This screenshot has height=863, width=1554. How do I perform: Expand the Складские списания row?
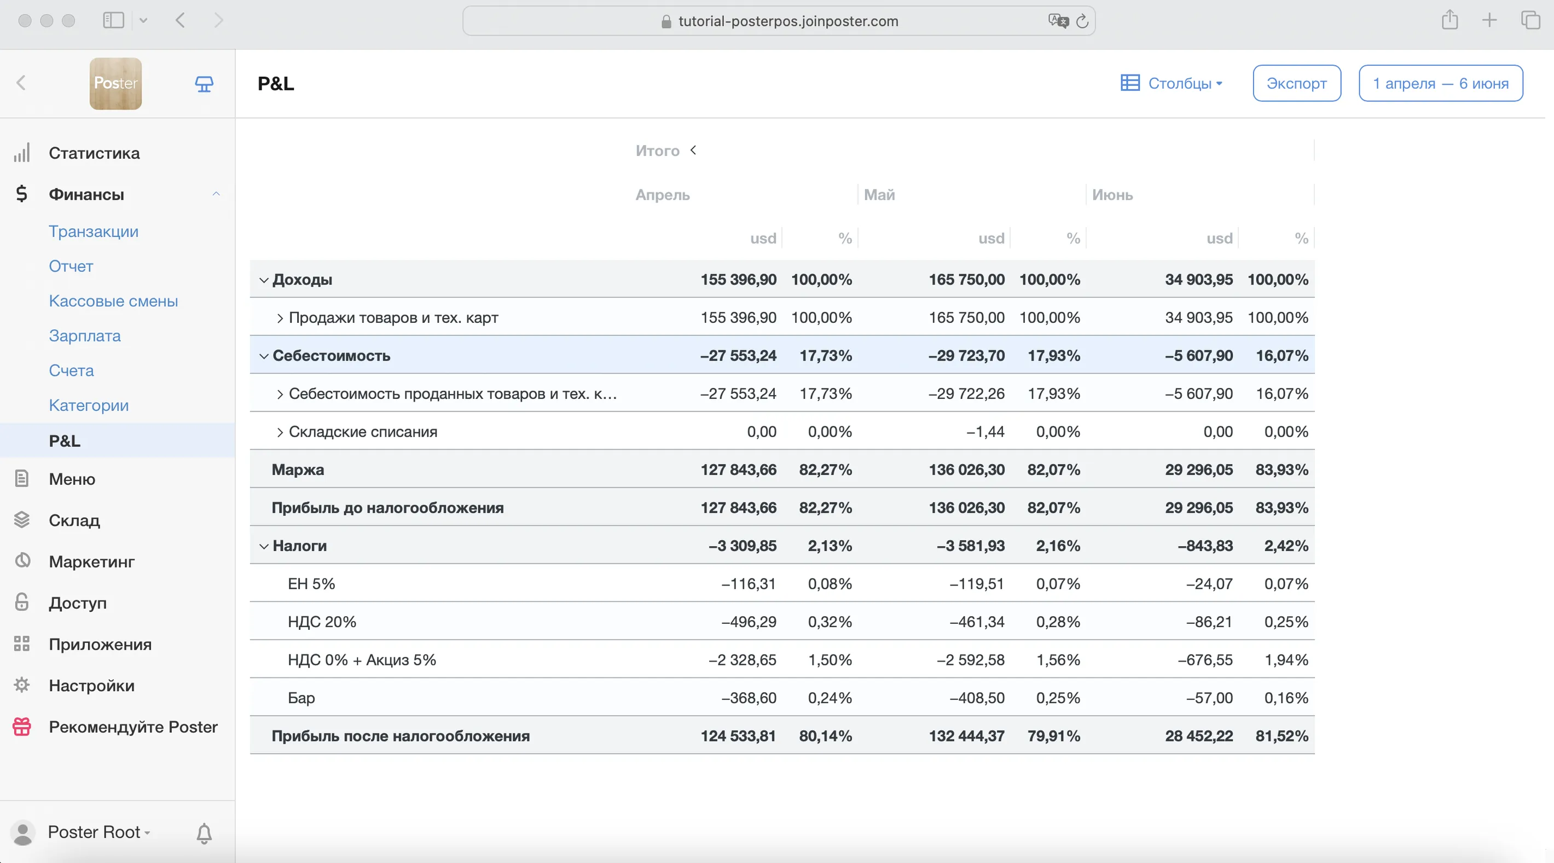[x=280, y=432]
